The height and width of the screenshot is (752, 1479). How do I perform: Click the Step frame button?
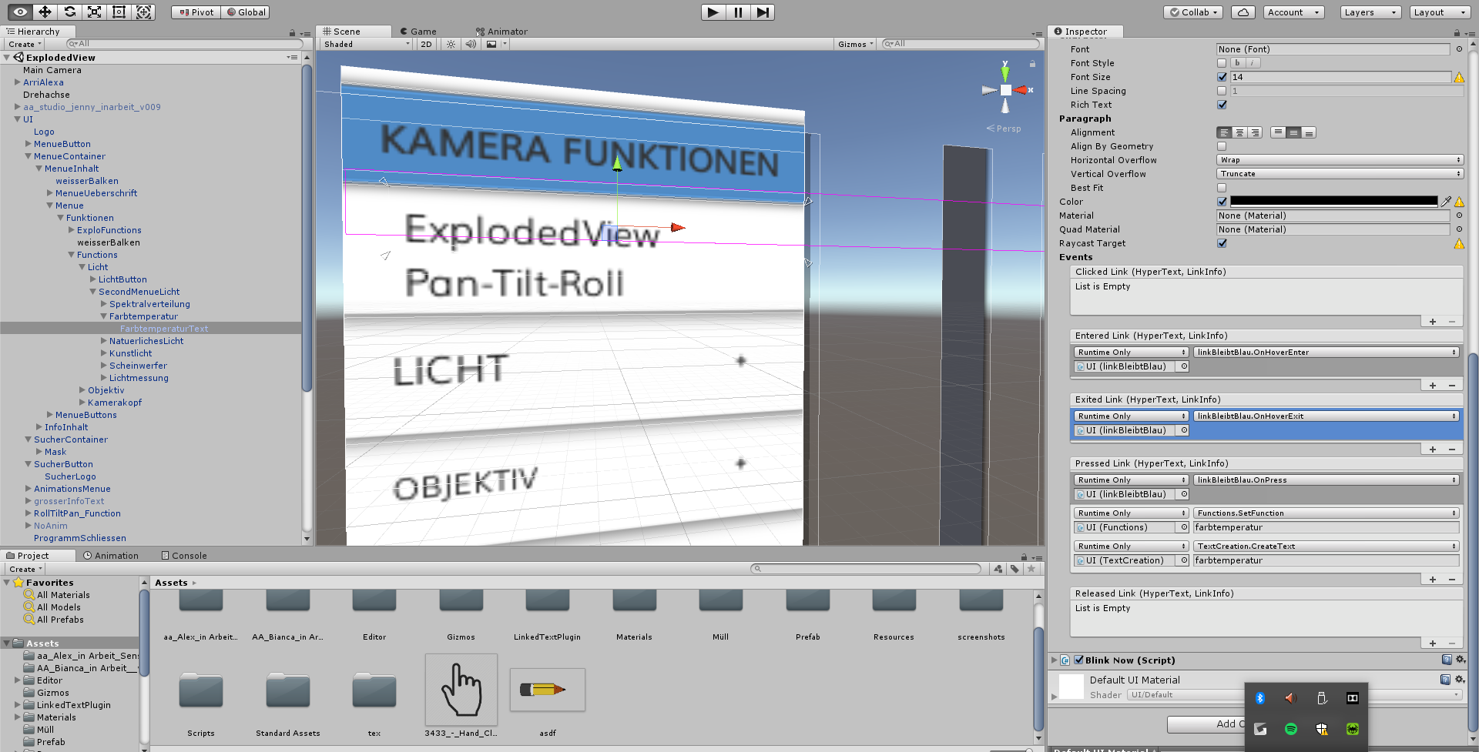coord(763,12)
